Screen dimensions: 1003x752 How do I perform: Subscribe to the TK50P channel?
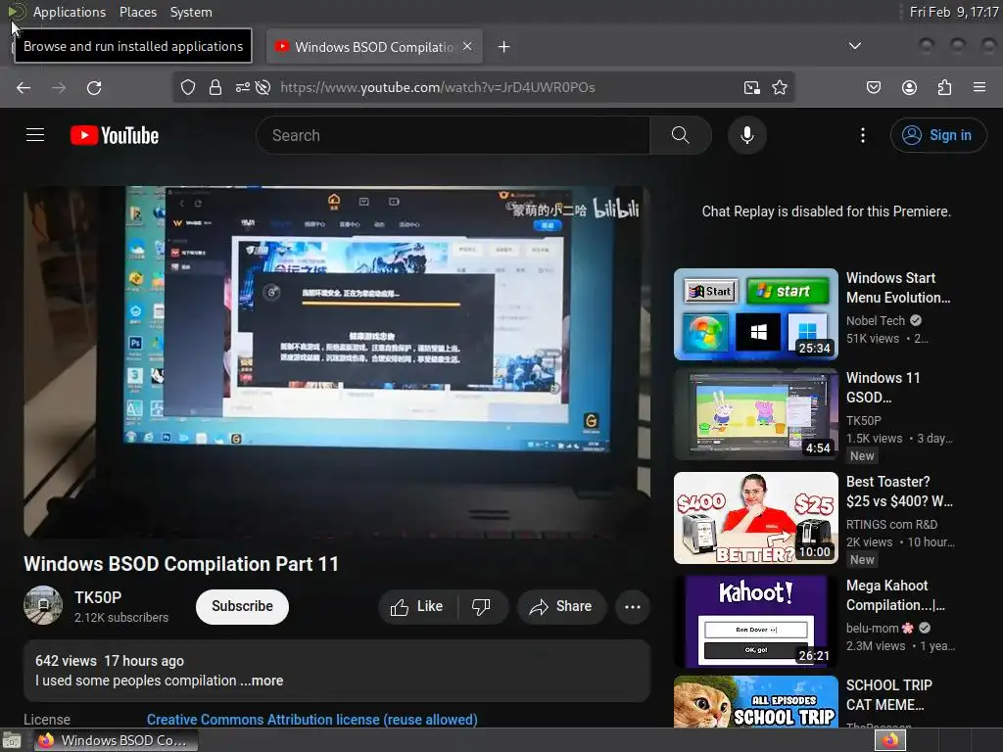click(242, 606)
